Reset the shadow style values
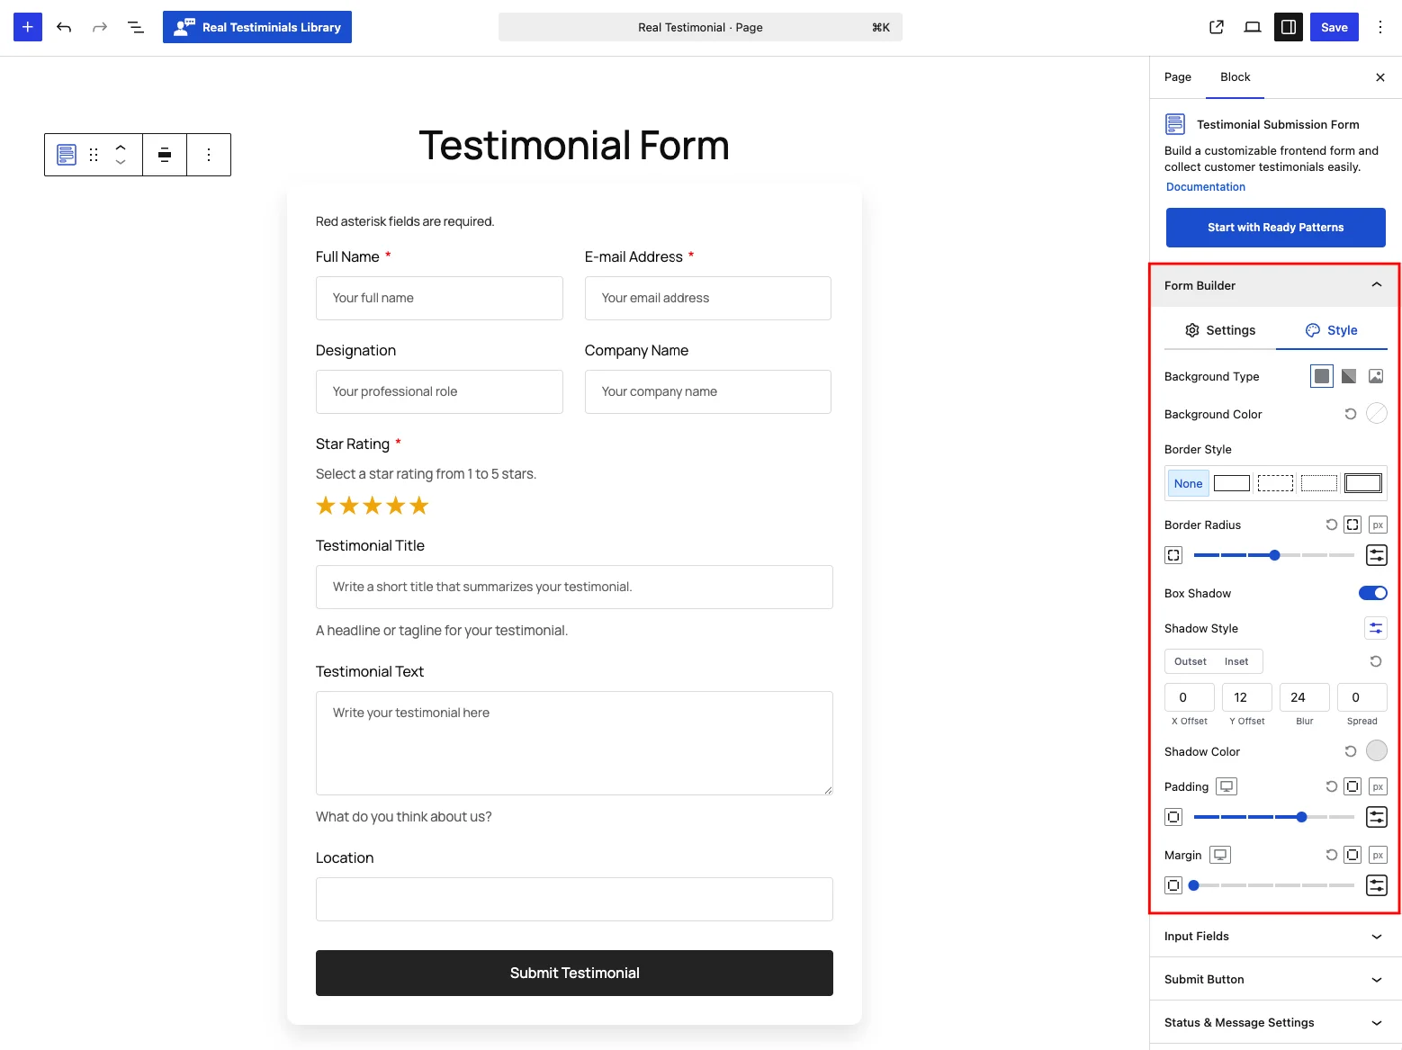The width and height of the screenshot is (1402, 1050). tap(1376, 661)
